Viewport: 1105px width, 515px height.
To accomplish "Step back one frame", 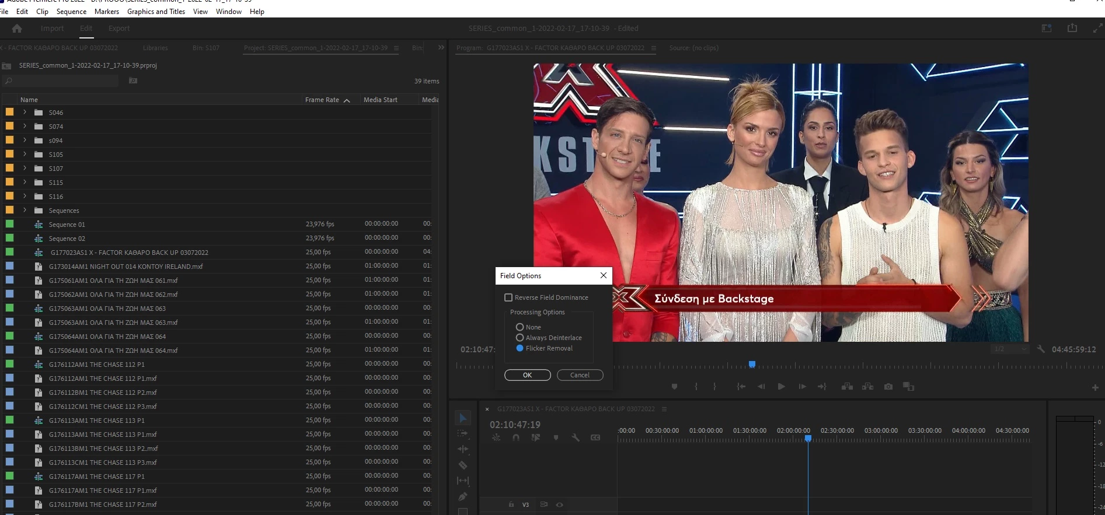I will pyautogui.click(x=761, y=387).
